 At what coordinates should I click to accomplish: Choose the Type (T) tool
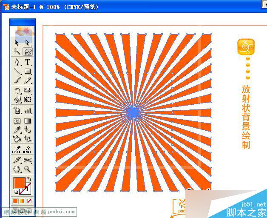pyautogui.click(x=28, y=62)
